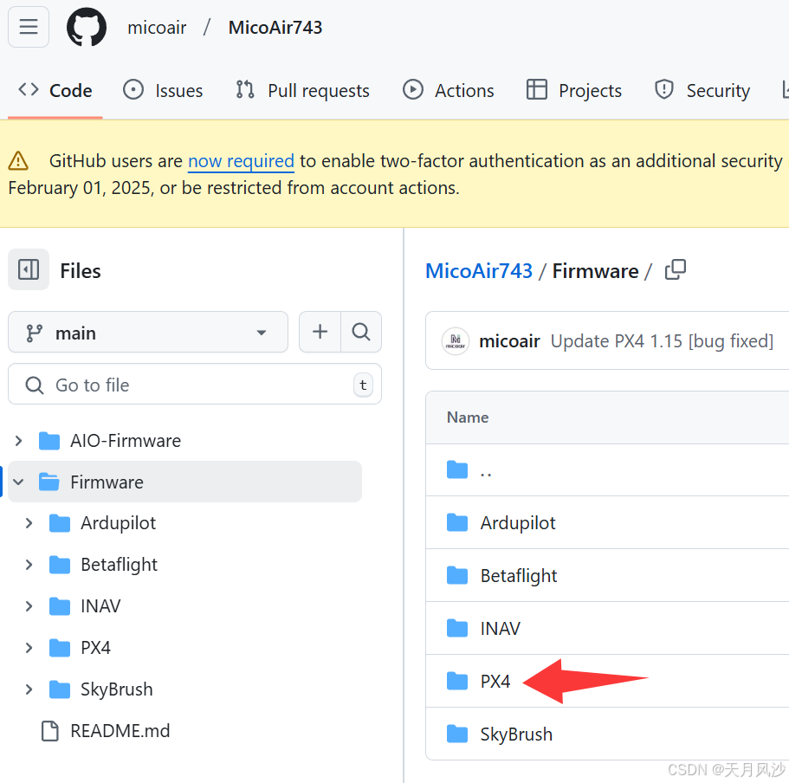Switch to the Security tab
Image resolution: width=789 pixels, height=783 pixels.
[702, 91]
